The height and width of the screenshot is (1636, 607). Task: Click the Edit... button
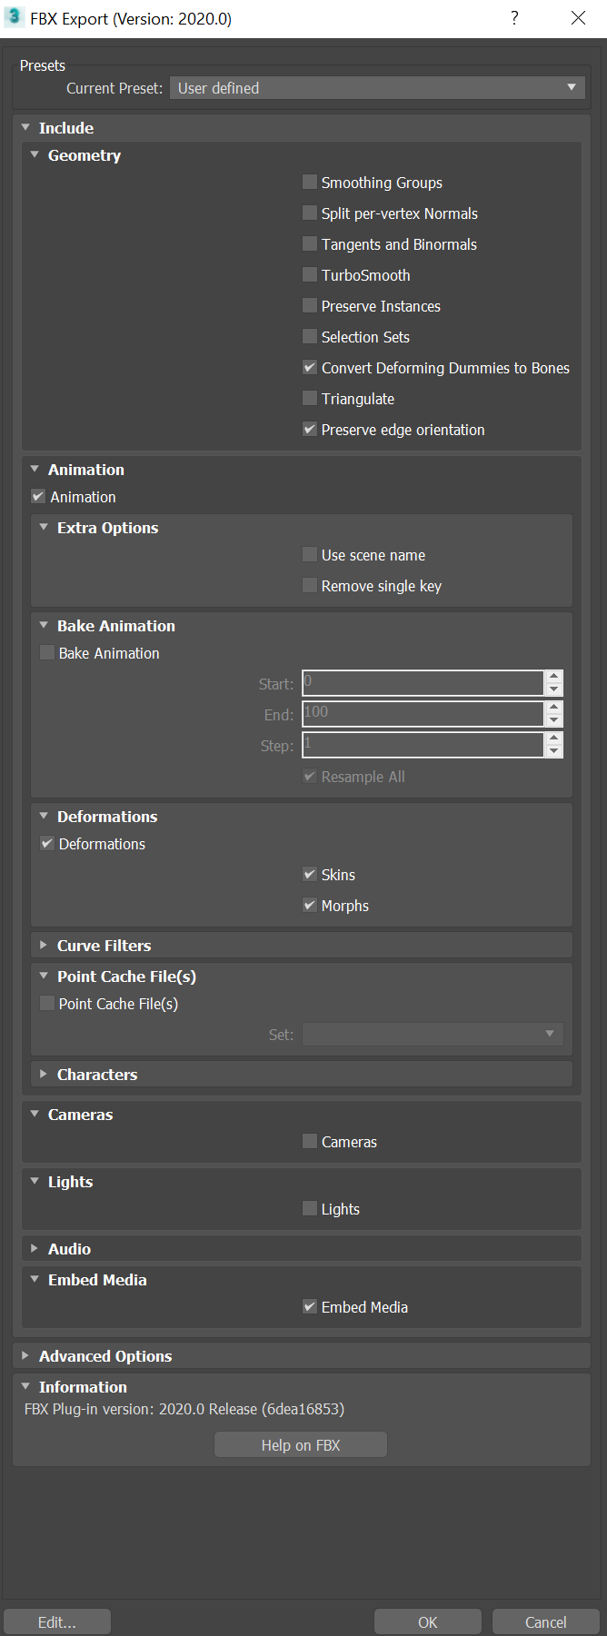pyautogui.click(x=57, y=1622)
